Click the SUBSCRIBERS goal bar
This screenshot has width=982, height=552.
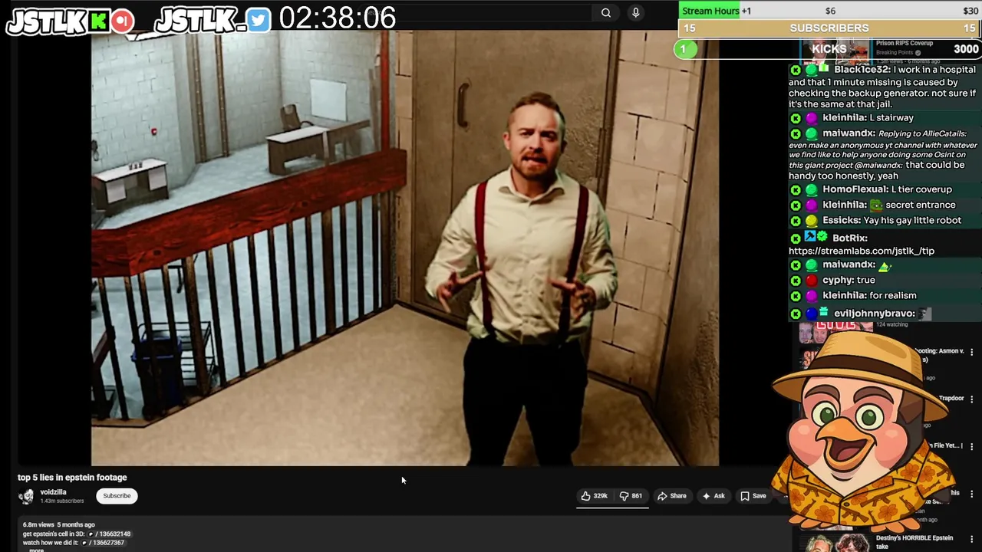829,28
